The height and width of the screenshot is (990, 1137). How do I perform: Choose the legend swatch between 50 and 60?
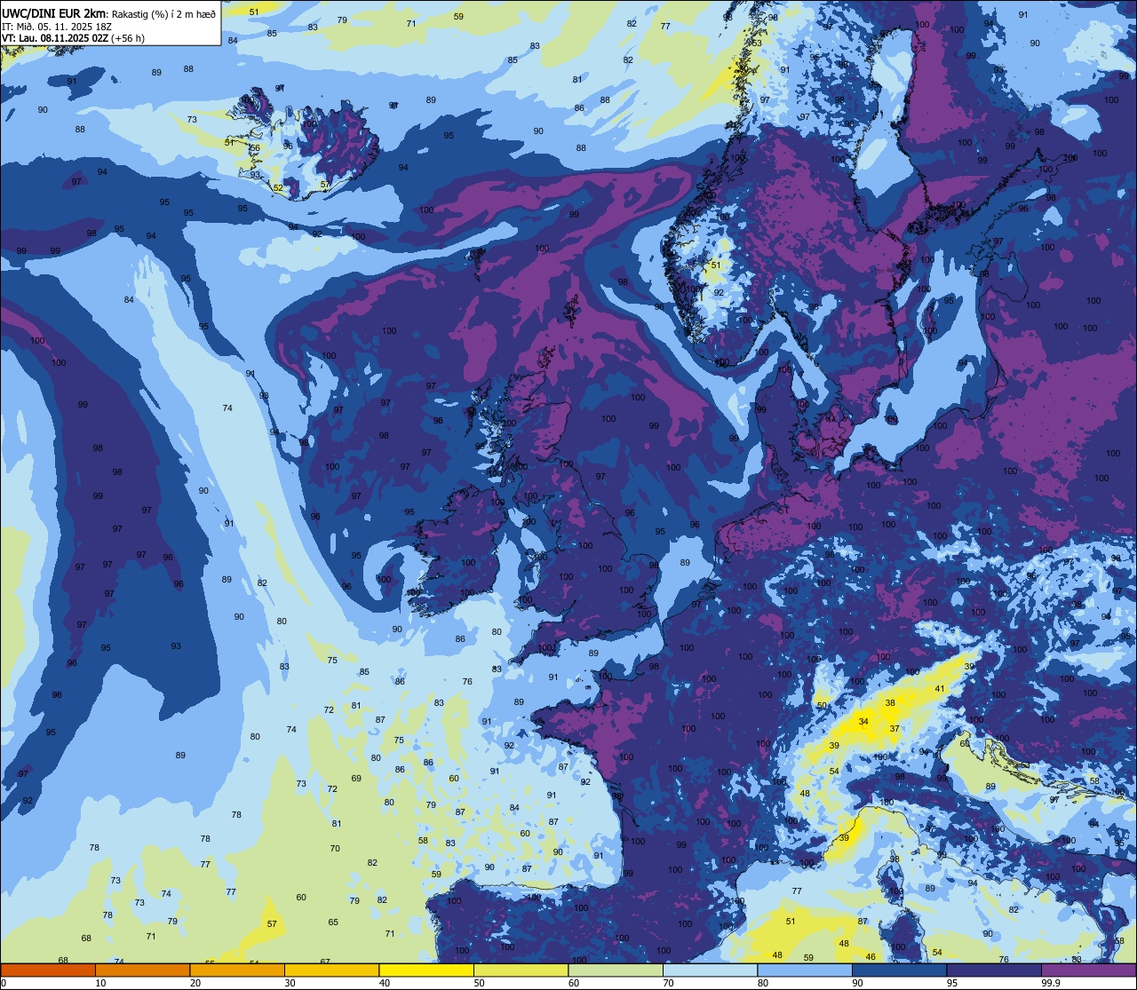tap(521, 970)
